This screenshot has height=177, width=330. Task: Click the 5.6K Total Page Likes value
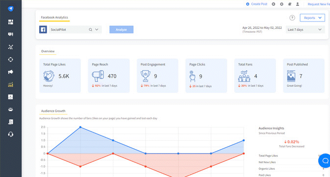[x=64, y=76]
